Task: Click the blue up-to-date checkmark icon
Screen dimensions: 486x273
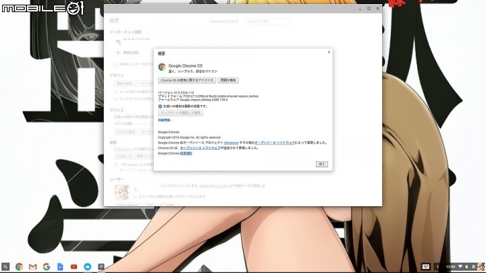Action: (x=160, y=107)
